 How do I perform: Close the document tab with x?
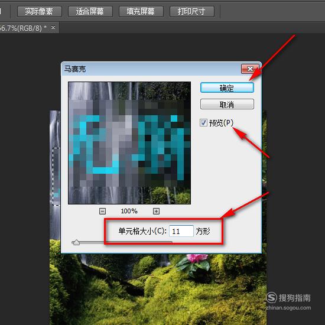53,27
